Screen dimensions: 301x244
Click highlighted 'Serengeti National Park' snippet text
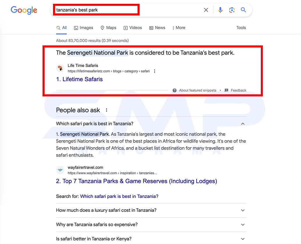coord(98,53)
